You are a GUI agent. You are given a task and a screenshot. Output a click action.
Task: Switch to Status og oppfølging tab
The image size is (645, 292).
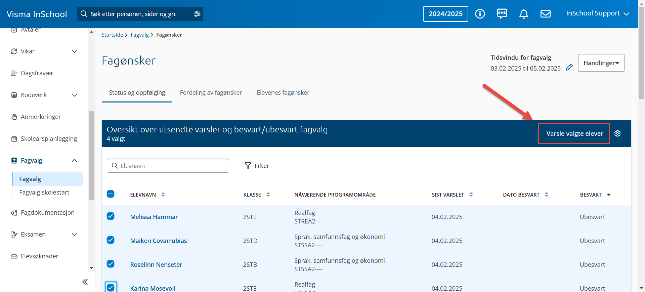click(x=137, y=93)
